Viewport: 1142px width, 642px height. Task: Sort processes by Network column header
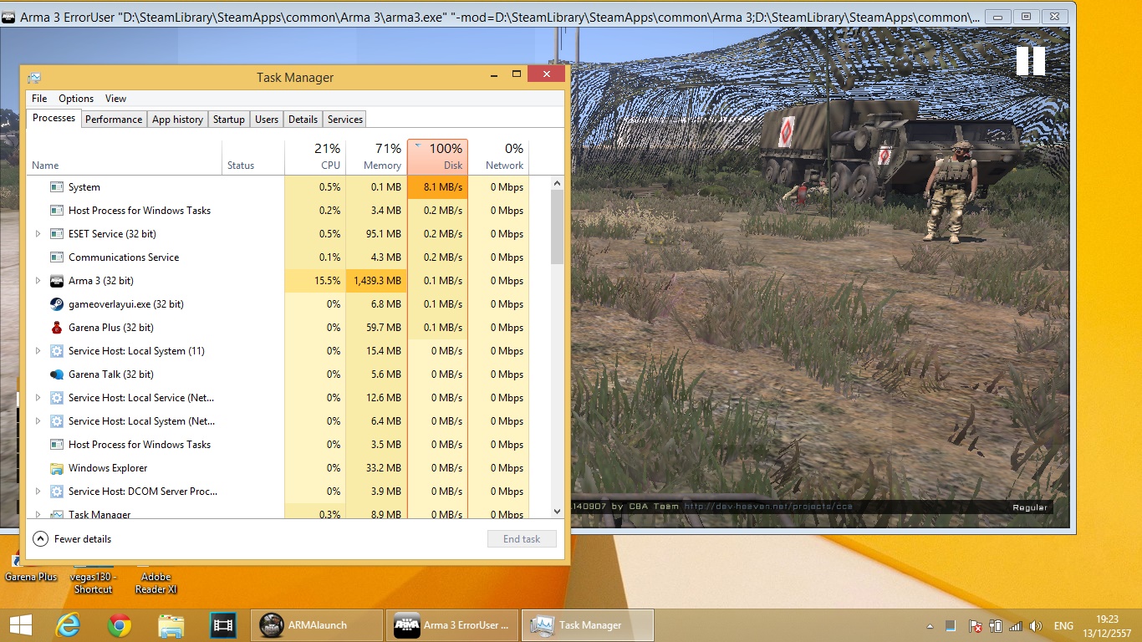click(x=498, y=156)
